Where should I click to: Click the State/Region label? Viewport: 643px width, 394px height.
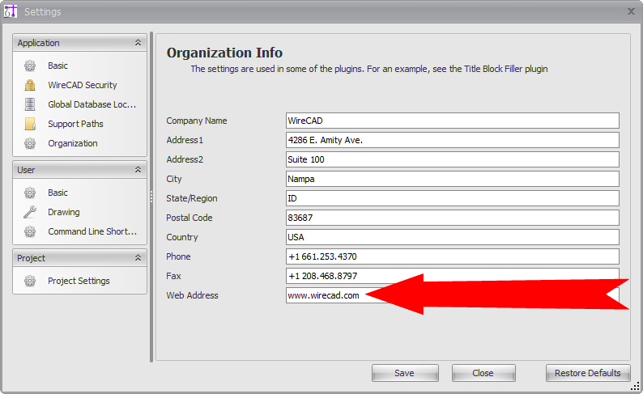191,198
